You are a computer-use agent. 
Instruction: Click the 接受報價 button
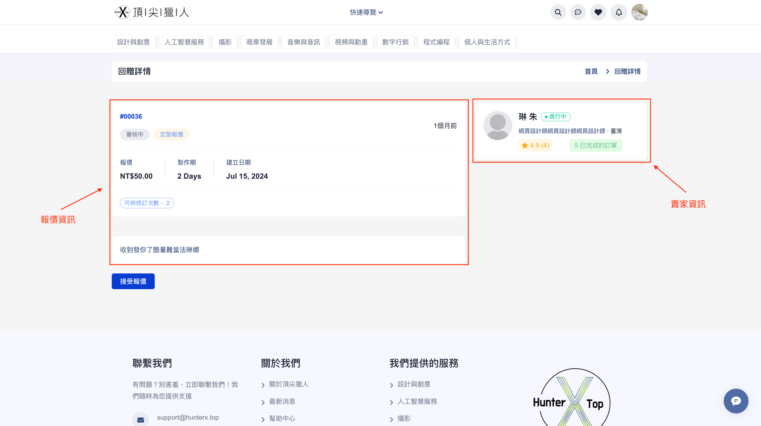tap(133, 281)
